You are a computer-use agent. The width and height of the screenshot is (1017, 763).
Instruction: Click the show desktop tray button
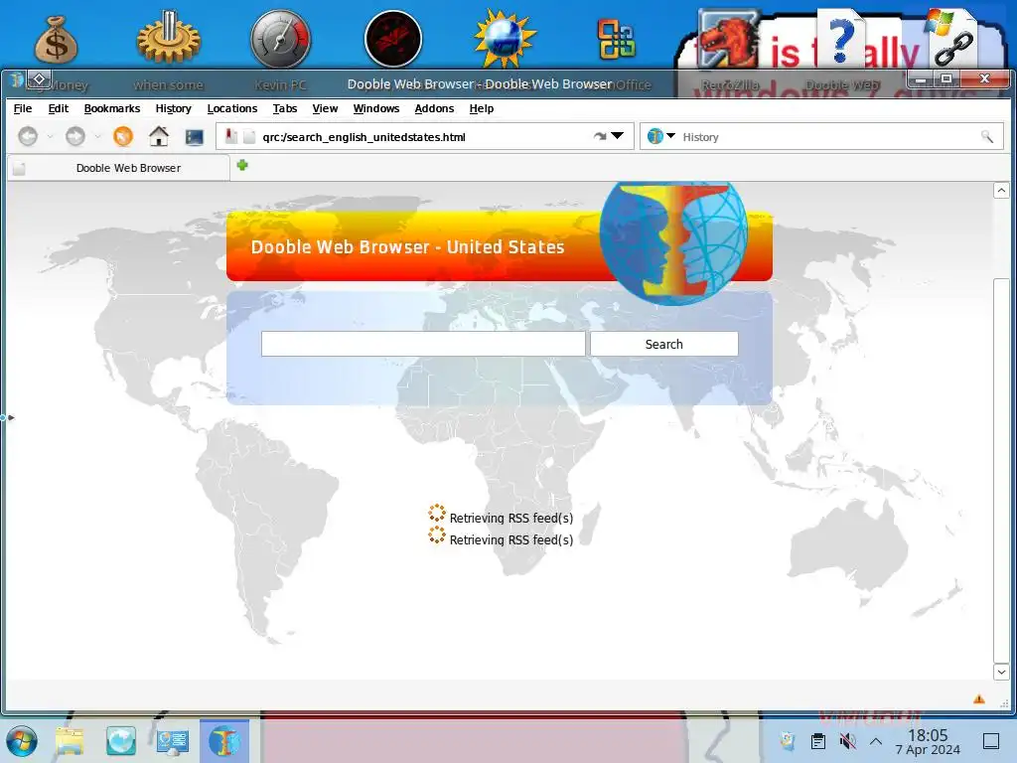(x=991, y=741)
